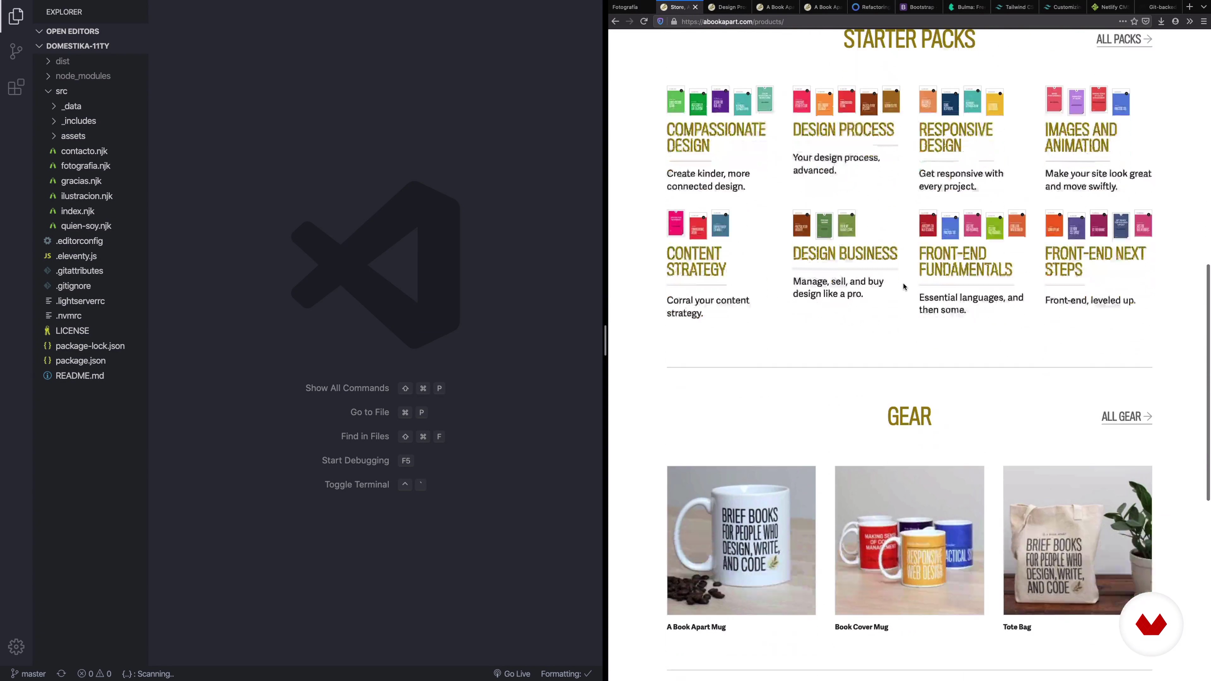The height and width of the screenshot is (681, 1211).
Task: Switch to the Fotografía tab
Action: [x=631, y=7]
